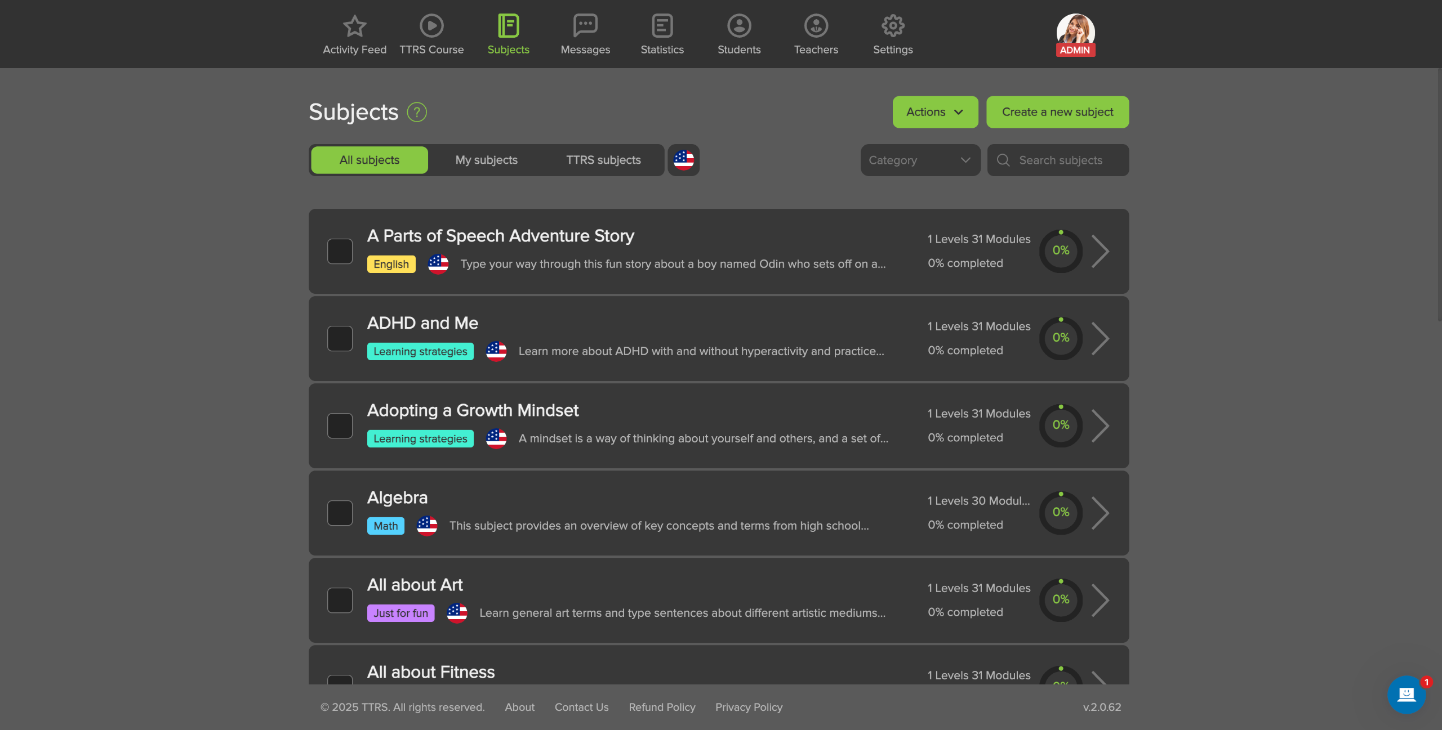Open the Teachers page icon
Viewport: 1442px width, 730px height.
point(816,26)
